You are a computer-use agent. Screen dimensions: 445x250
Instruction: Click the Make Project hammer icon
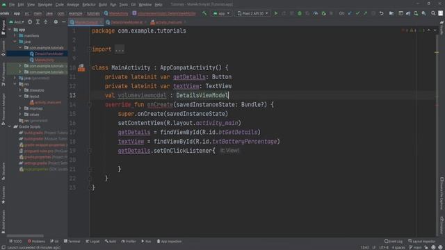204,13
